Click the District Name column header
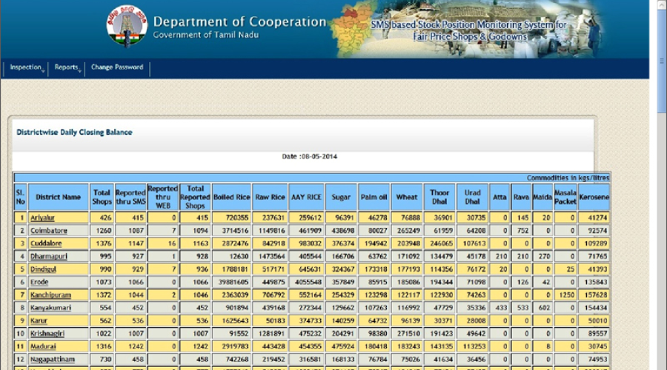Screen dimensions: 667x370 (x=58, y=197)
